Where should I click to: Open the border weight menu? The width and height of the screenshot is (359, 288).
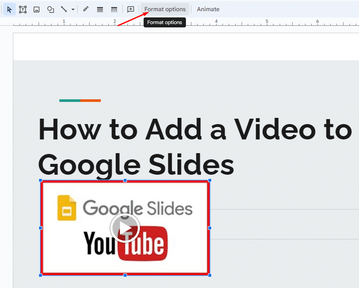click(100, 10)
